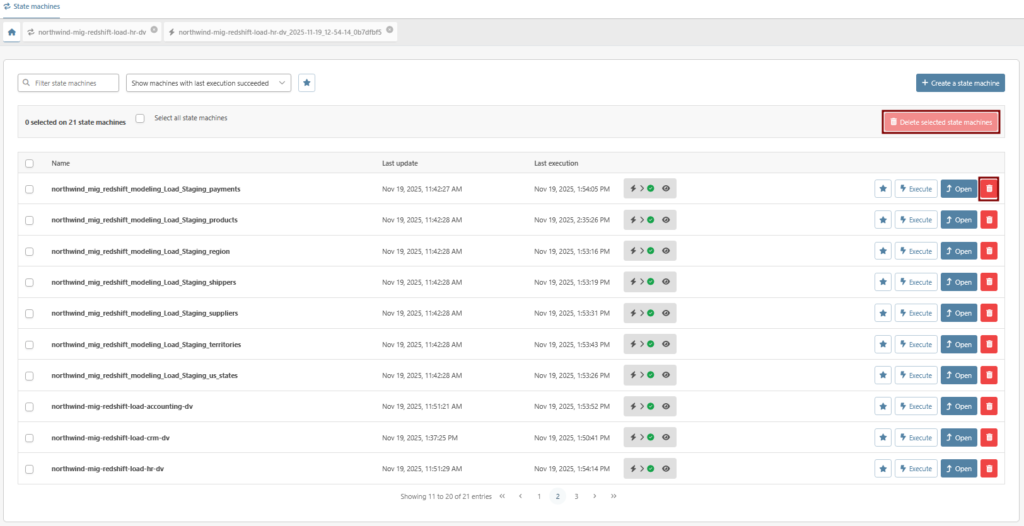Click the home tab icon

11,32
